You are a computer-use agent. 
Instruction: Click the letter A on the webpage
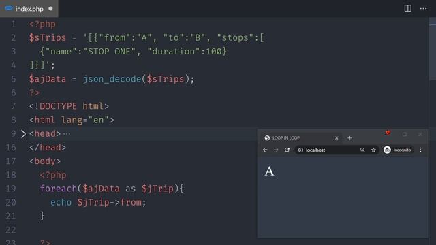[x=269, y=171]
